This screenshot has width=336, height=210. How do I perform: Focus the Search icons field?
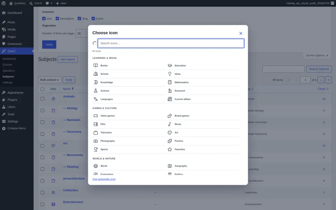171,43
